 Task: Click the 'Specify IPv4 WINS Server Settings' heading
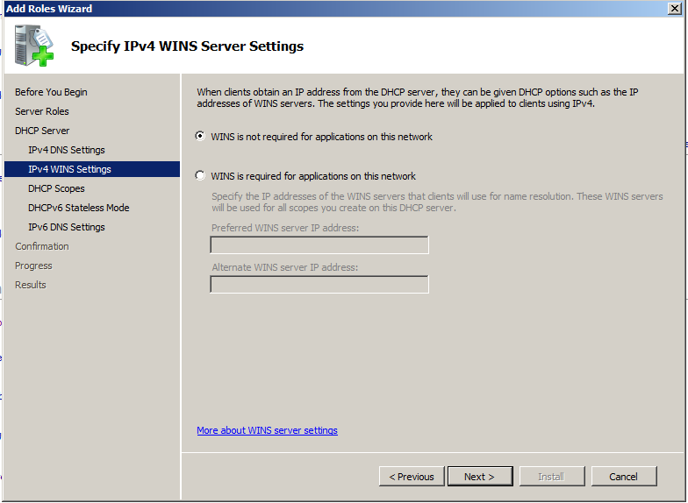[188, 46]
